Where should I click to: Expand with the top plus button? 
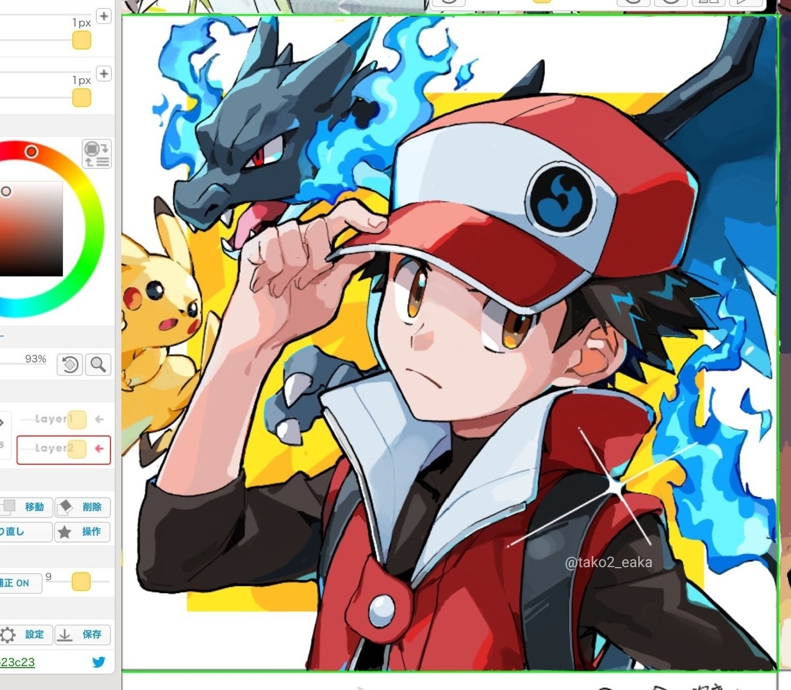104,16
